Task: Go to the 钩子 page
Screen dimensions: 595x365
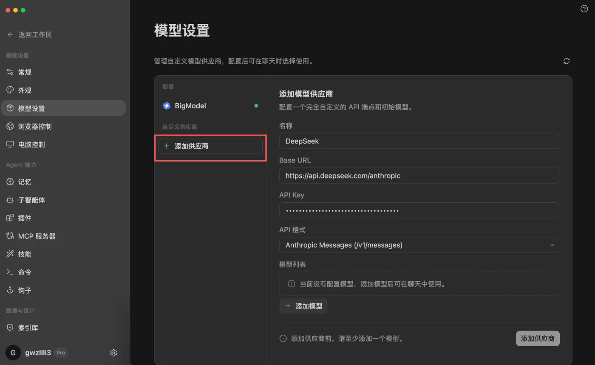Action: [63, 290]
